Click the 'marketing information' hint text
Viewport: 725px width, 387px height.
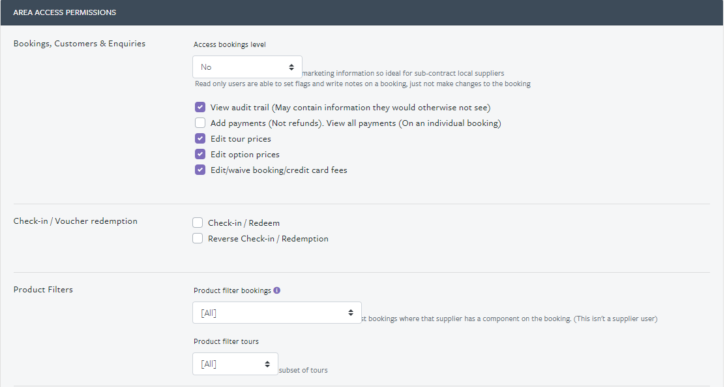[403, 73]
